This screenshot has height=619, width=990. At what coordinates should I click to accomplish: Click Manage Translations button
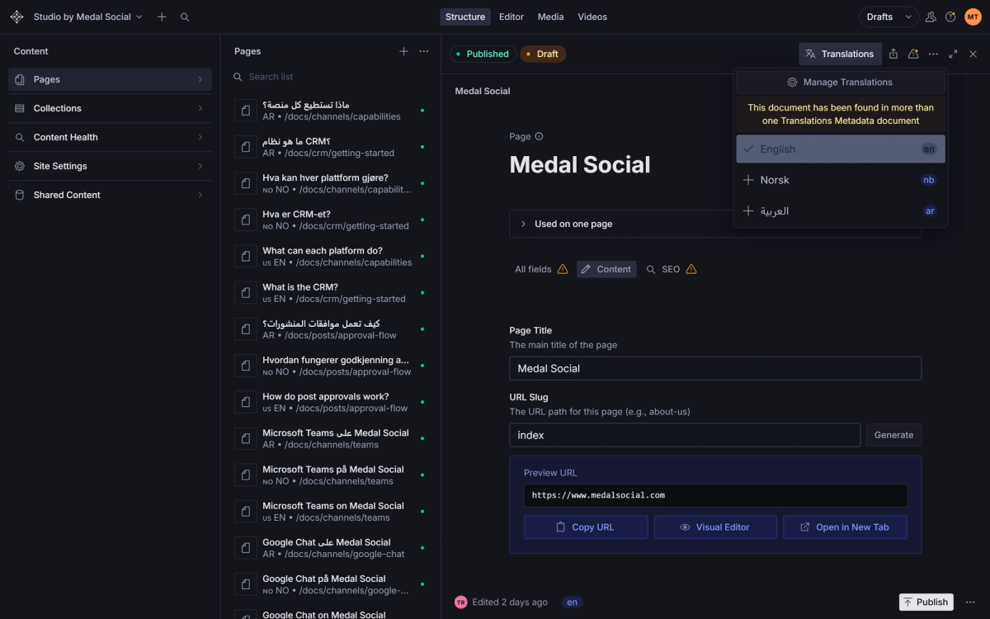pos(841,83)
